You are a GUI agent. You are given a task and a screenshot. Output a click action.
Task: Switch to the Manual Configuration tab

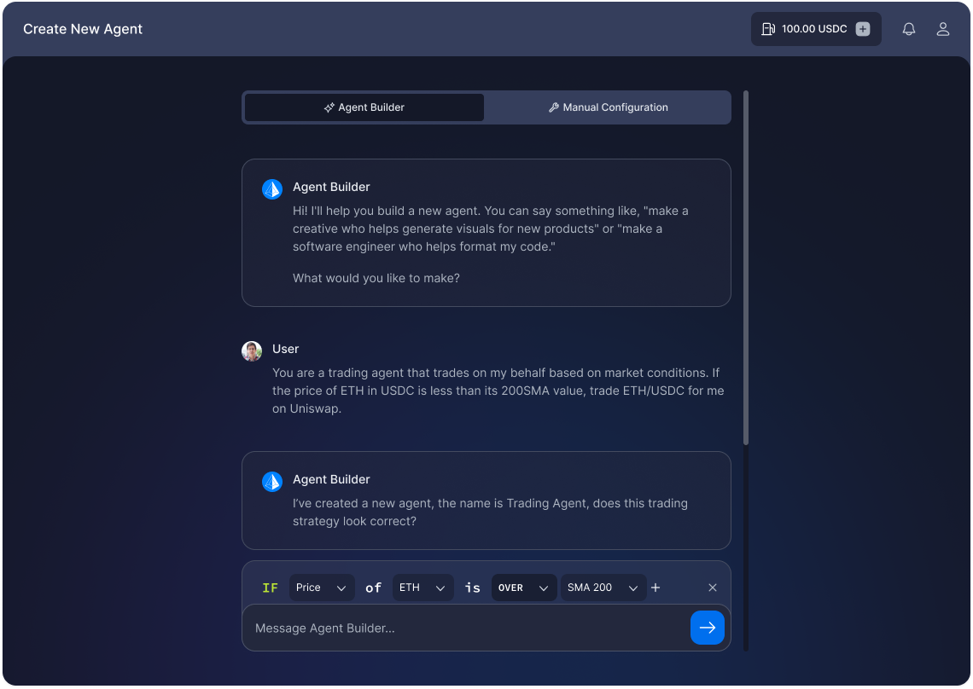608,108
